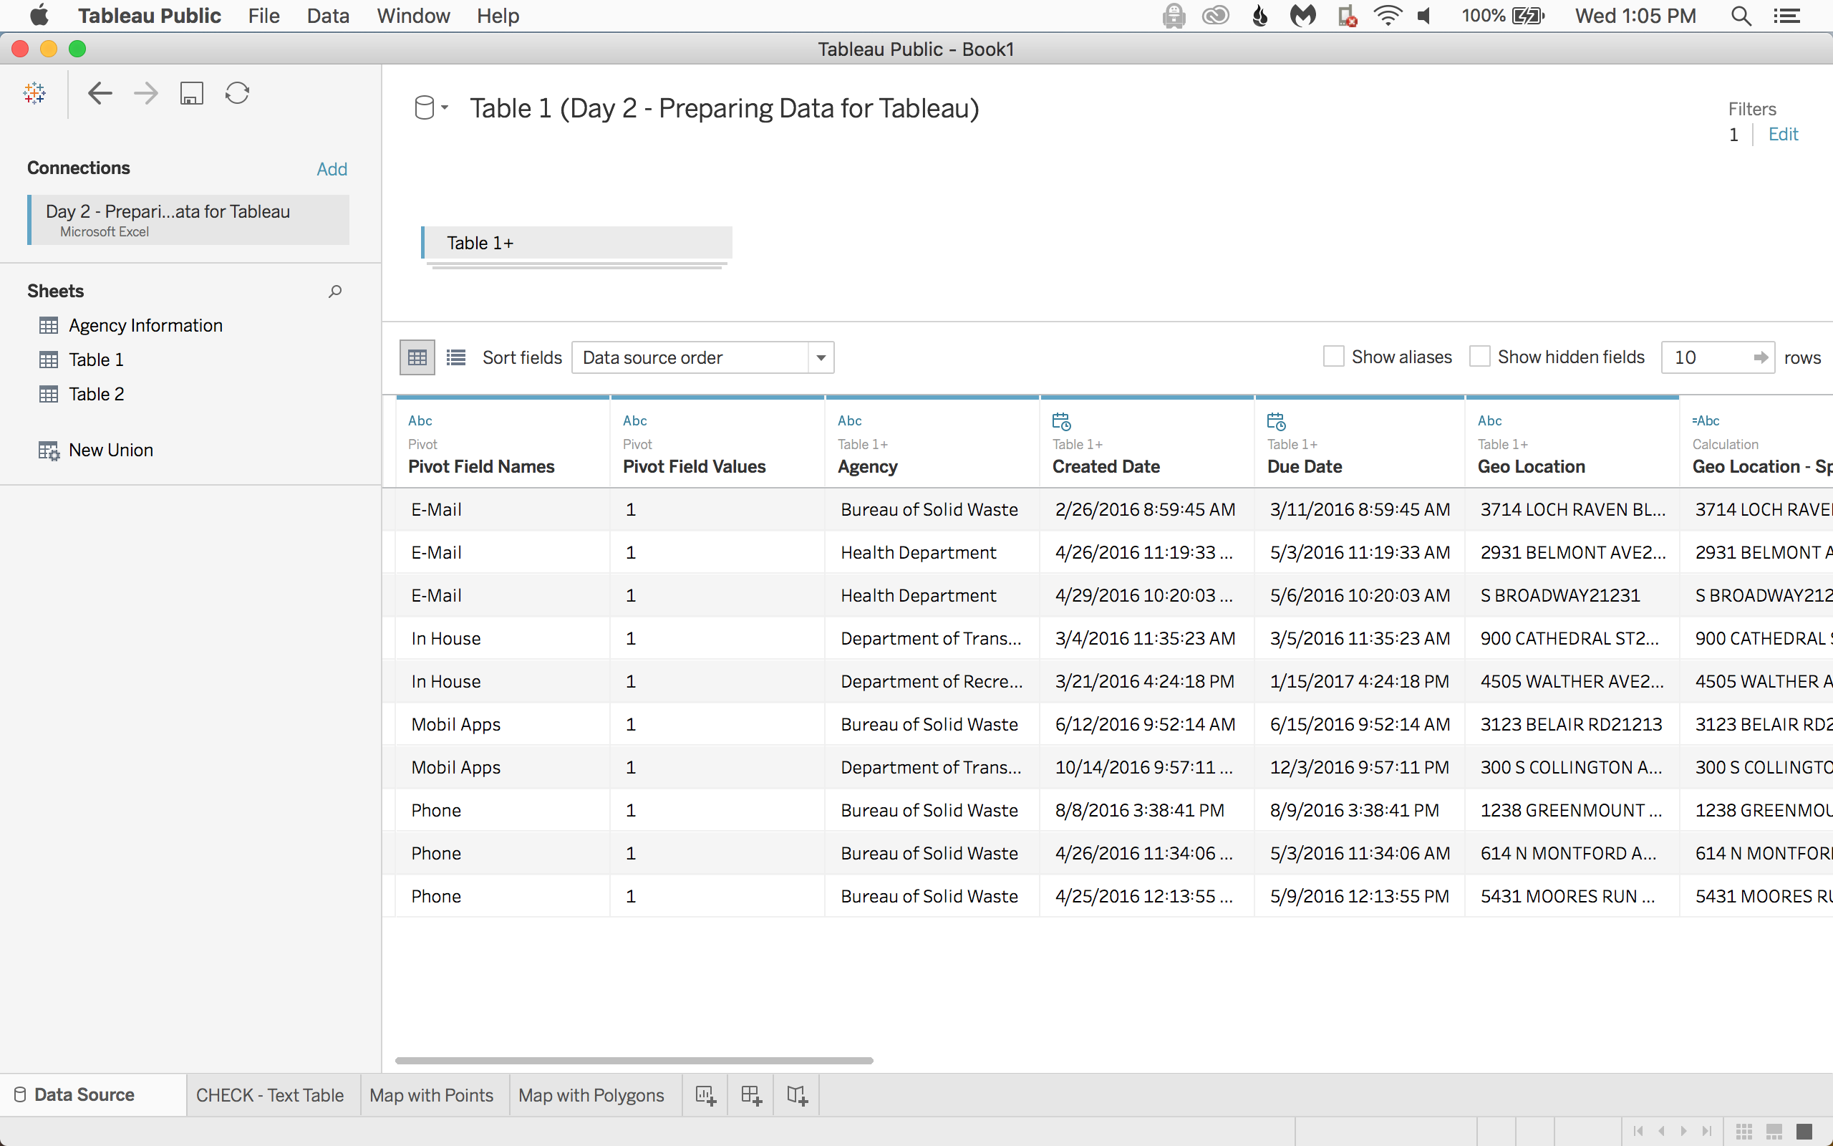1833x1146 pixels.
Task: Click the data preview horizontal scrollbar
Action: (634, 1060)
